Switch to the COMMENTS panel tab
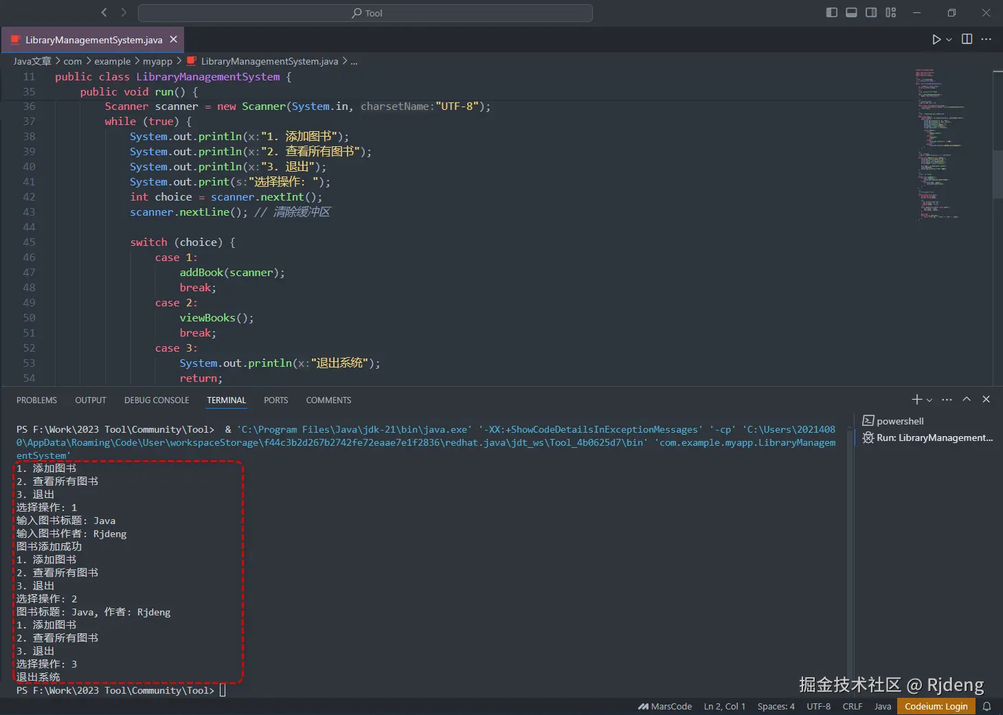The image size is (1003, 715). (x=328, y=400)
